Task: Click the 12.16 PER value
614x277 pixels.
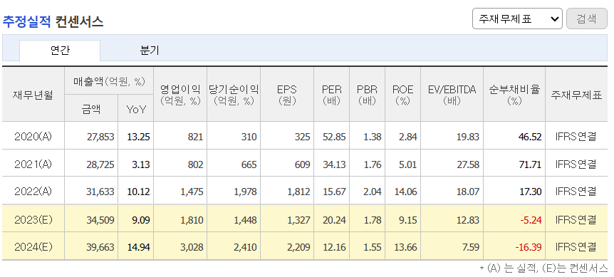Action: 334,248
